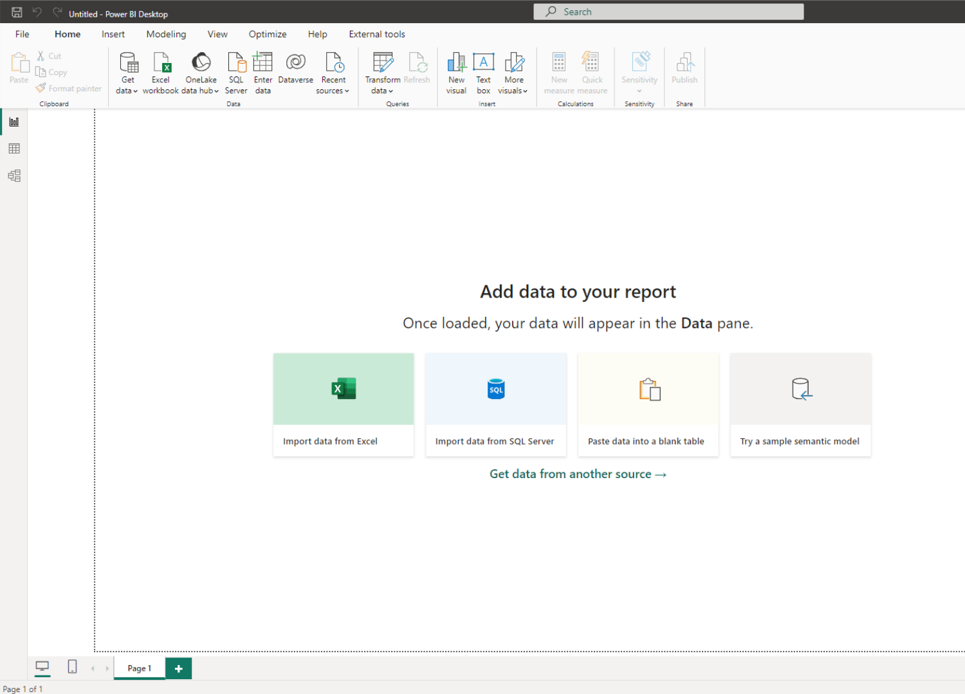Viewport: 965px width, 694px height.
Task: Insert a New visual
Action: (x=457, y=73)
